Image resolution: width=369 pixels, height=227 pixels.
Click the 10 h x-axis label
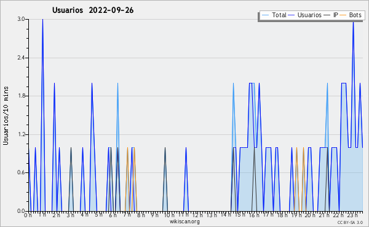click(169, 215)
